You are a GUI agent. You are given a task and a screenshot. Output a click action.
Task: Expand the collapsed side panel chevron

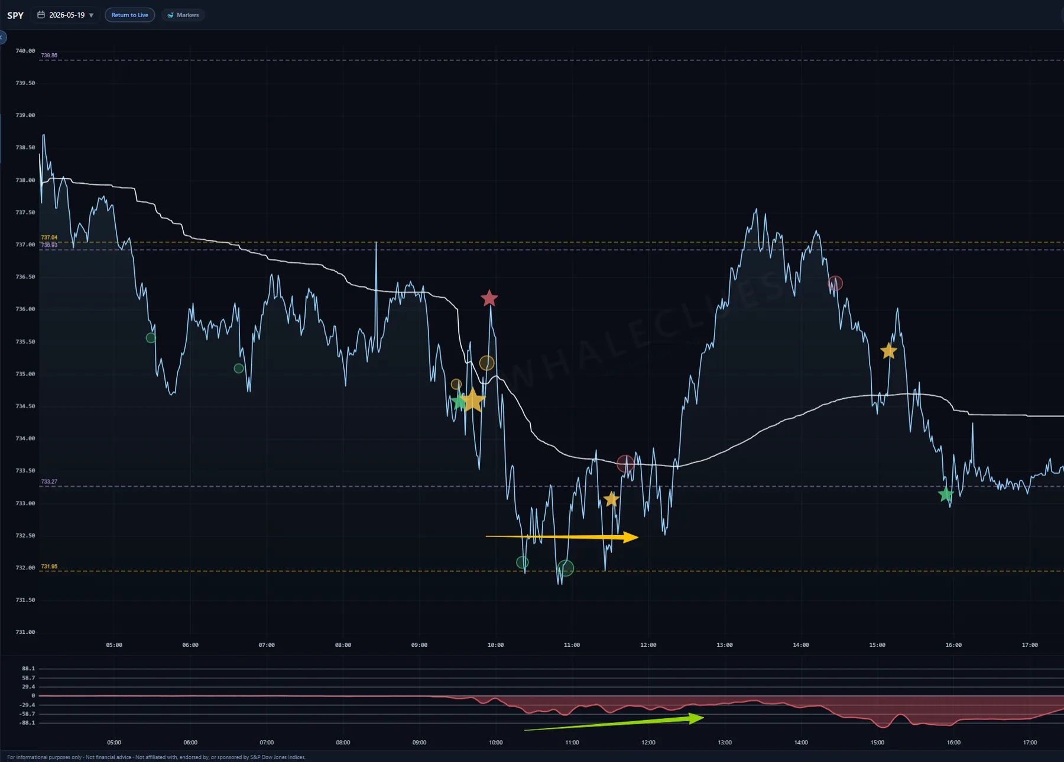pos(2,37)
